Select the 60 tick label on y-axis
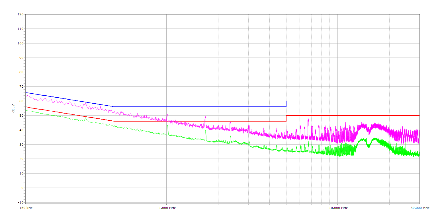Image resolution: width=434 pixels, height=224 pixels. pyautogui.click(x=21, y=101)
